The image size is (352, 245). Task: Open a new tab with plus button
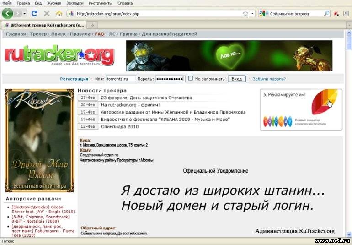tap(93, 25)
